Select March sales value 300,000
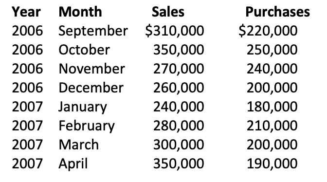327x182 pixels. point(179,145)
